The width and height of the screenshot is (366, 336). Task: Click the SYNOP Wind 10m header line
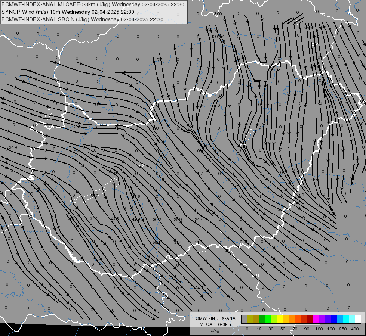[68, 12]
